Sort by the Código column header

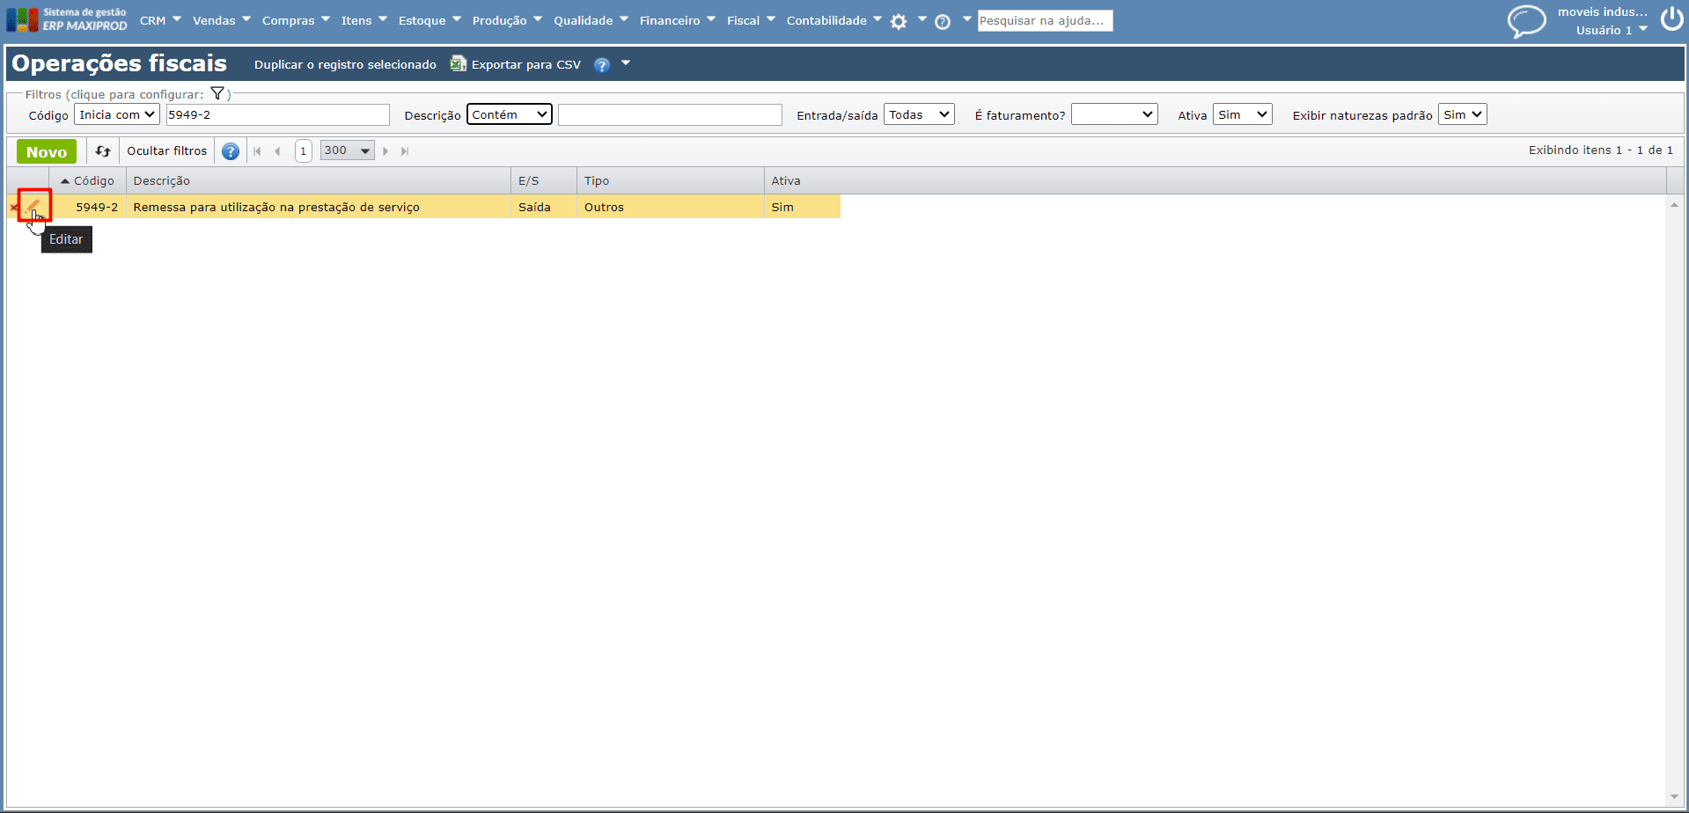[88, 180]
